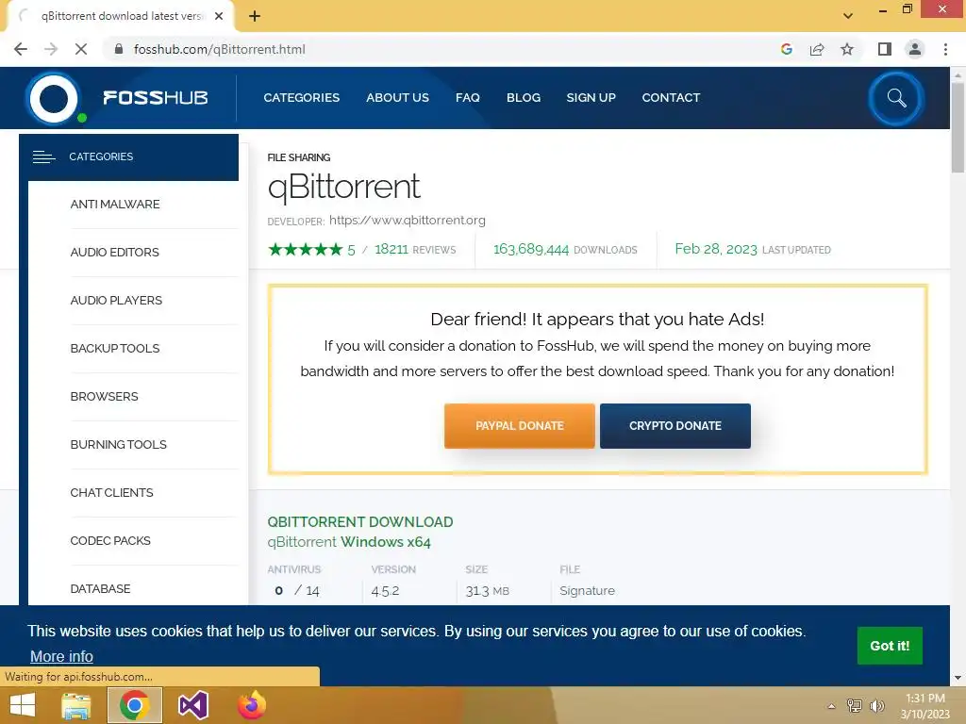
Task: Open Firefox from the taskbar
Action: click(x=251, y=705)
